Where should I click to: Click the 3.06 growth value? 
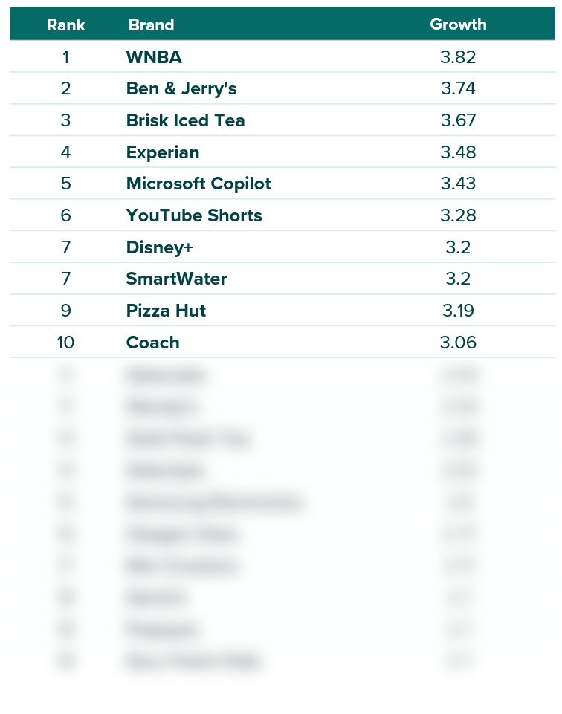point(458,343)
